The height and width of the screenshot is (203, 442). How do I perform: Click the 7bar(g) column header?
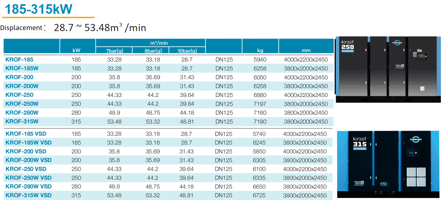(114, 51)
